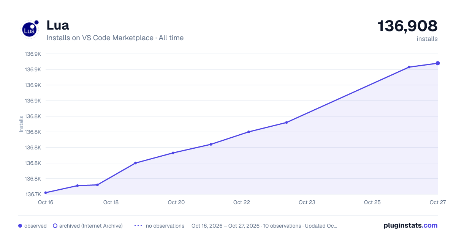Select the data point above the Oct 22 label
The image size is (456, 239).
249,132
